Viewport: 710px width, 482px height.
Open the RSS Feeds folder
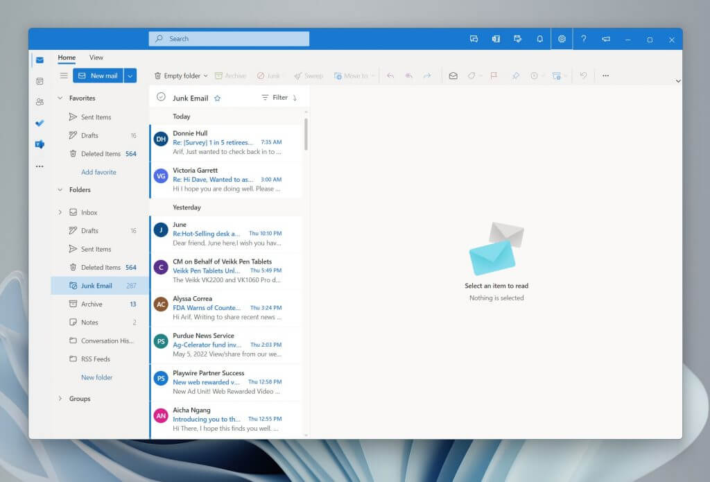click(100, 359)
